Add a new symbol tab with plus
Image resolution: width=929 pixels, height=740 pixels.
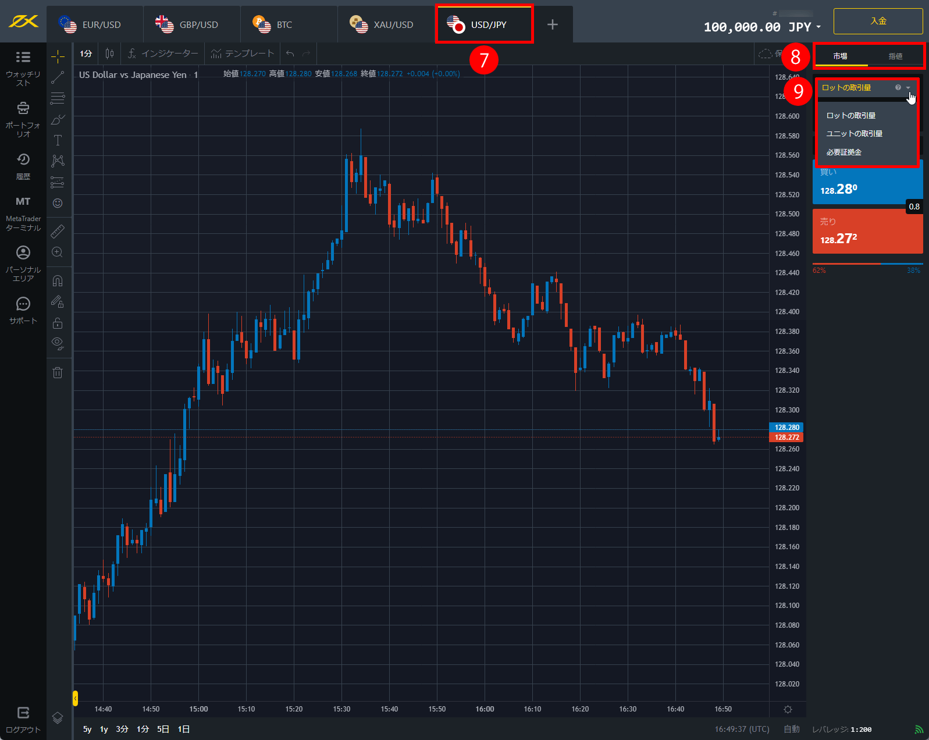[x=553, y=24]
